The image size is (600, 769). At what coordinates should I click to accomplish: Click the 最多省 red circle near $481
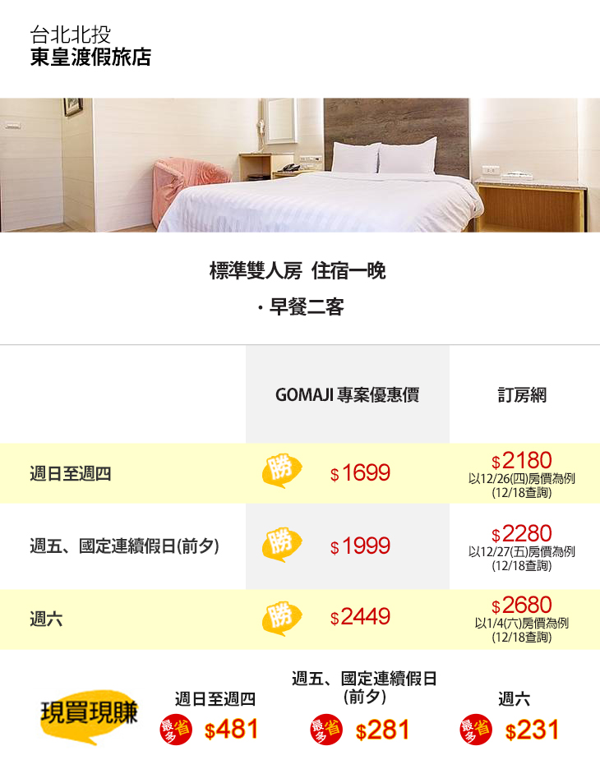coord(175,730)
